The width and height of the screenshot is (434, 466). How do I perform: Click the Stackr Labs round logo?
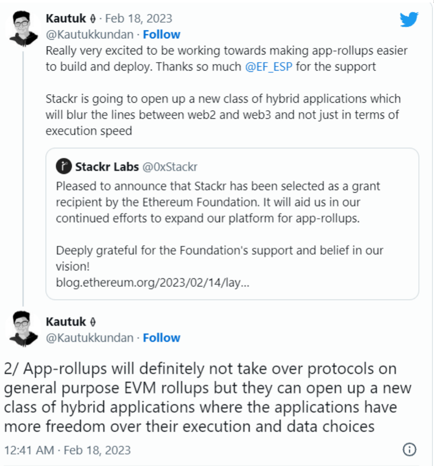63,167
